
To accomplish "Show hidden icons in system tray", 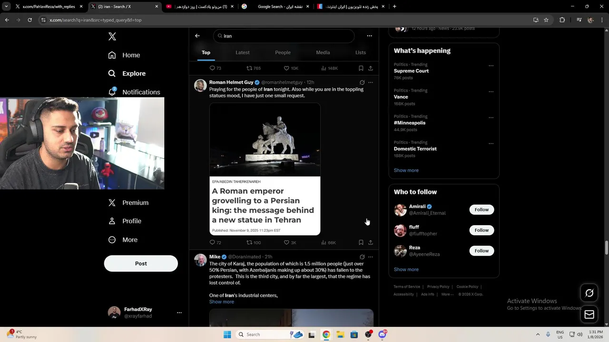I will 538,334.
